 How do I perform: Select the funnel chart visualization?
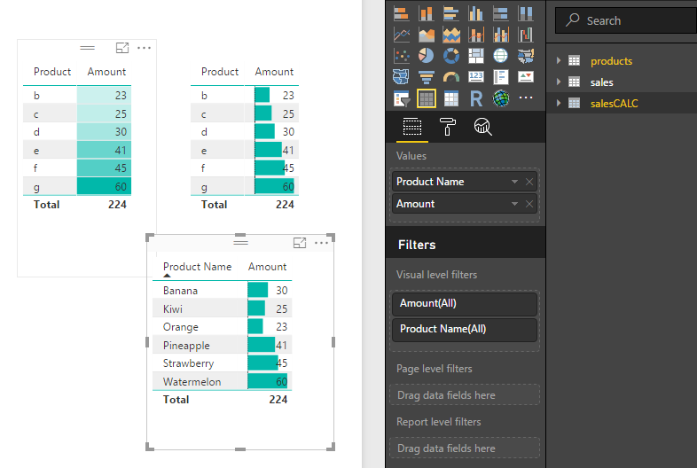[427, 77]
